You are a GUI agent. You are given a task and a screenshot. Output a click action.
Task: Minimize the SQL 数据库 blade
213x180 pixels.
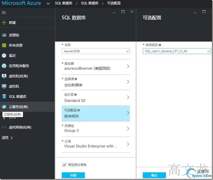pyautogui.click(x=114, y=13)
